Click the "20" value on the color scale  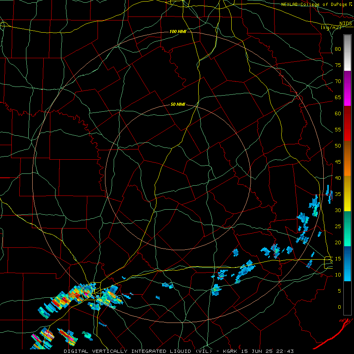coord(338,242)
